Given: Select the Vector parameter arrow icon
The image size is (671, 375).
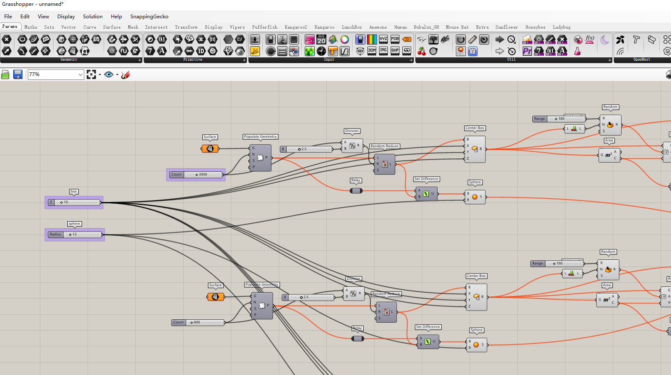Looking at the screenshot, I should pyautogui.click(x=7, y=51).
